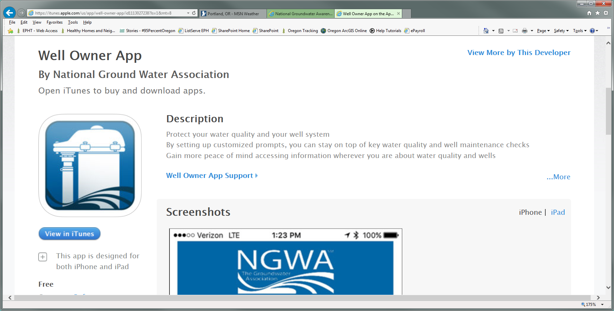
Task: Open a new blank tab
Action: [407, 14]
